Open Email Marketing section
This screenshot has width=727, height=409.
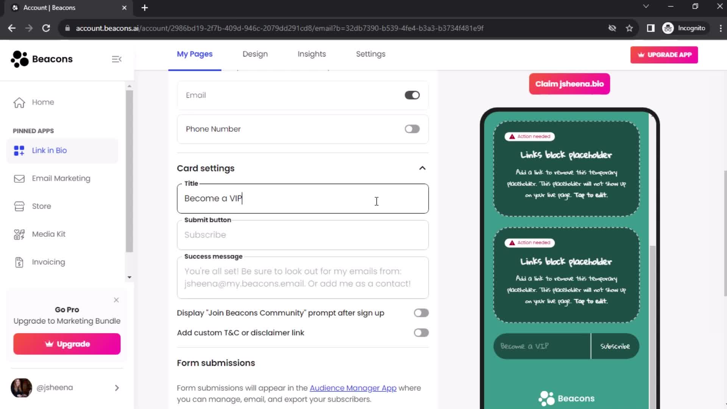tap(61, 178)
